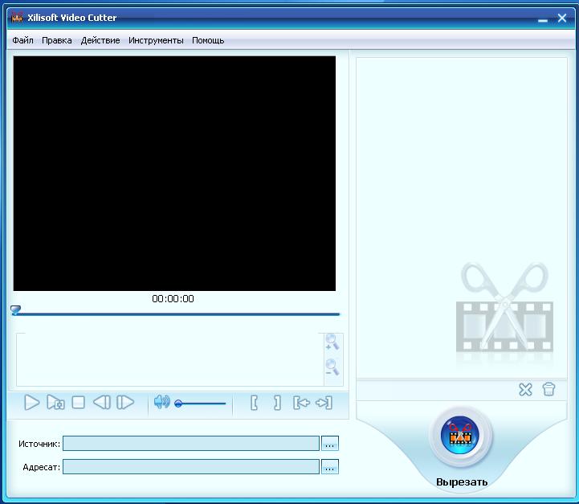Start playback with the Play button

point(32,403)
